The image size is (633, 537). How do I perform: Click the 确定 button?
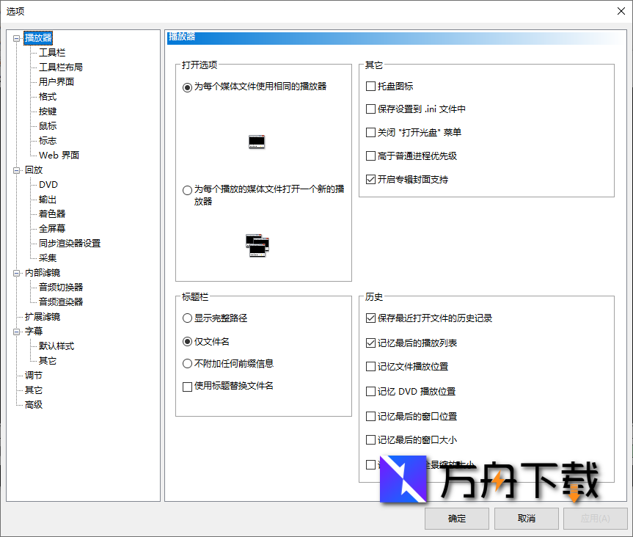456,519
